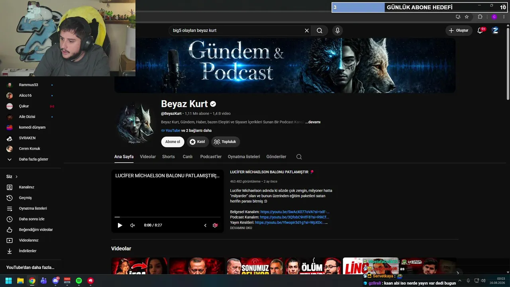Open the browser extensions puzzle icon
The height and width of the screenshot is (287, 510).
tap(480, 17)
